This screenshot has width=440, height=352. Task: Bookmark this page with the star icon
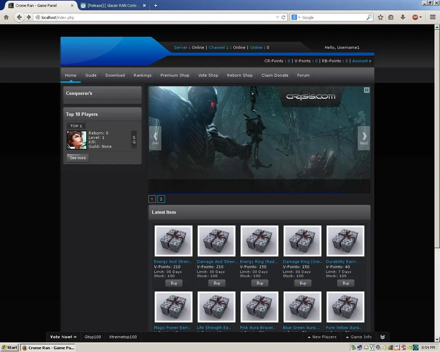tap(381, 17)
